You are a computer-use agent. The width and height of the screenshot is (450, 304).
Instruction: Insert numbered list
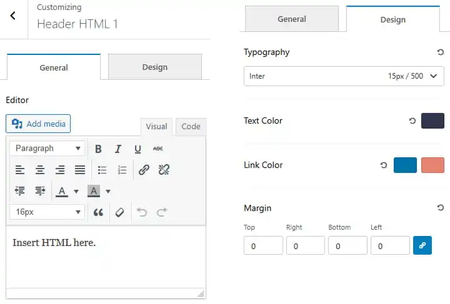tap(122, 170)
